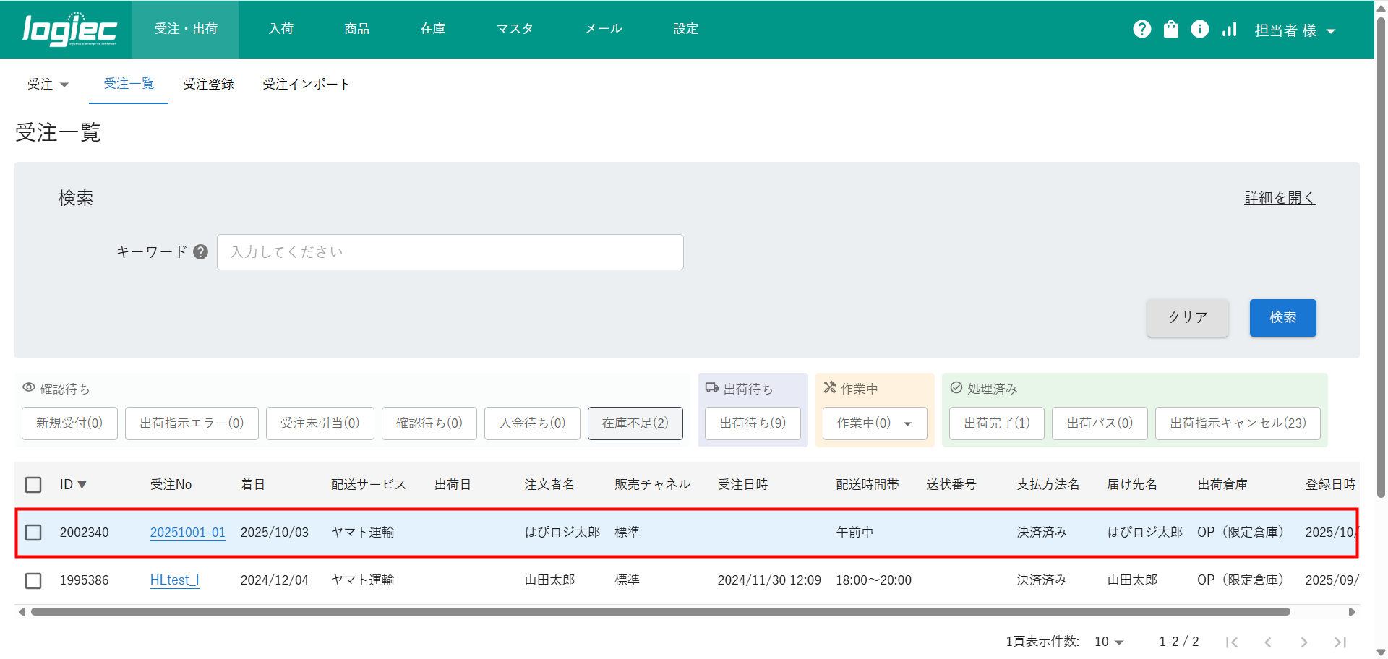Click the help question mark icon in header
1388x659 pixels.
coord(1141,29)
